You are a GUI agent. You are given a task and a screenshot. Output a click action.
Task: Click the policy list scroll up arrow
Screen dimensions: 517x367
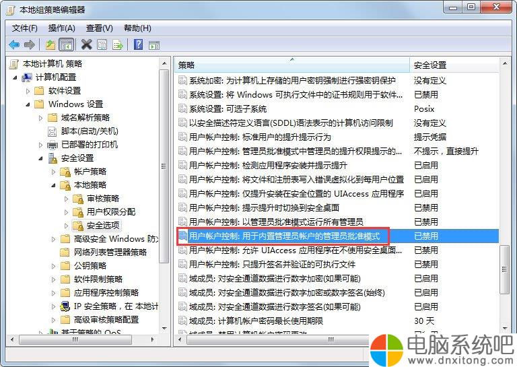point(505,63)
